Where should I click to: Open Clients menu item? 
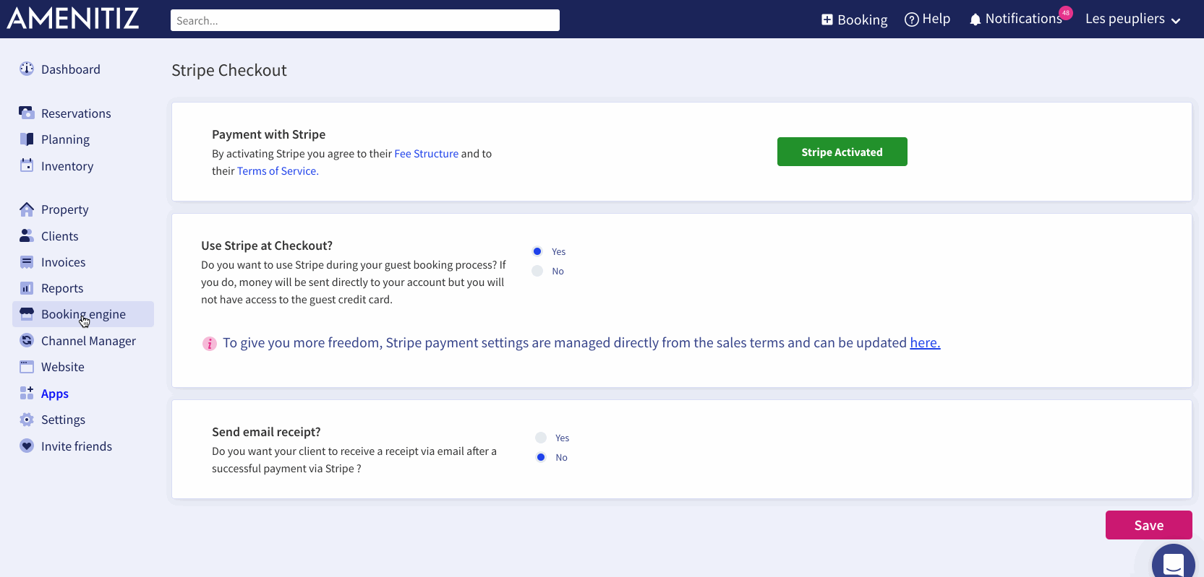coord(59,236)
